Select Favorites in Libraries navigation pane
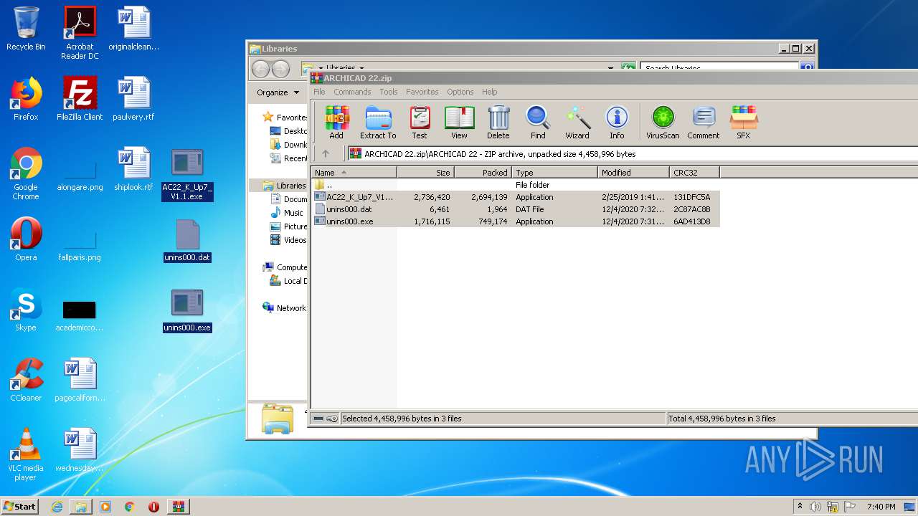 click(x=285, y=117)
